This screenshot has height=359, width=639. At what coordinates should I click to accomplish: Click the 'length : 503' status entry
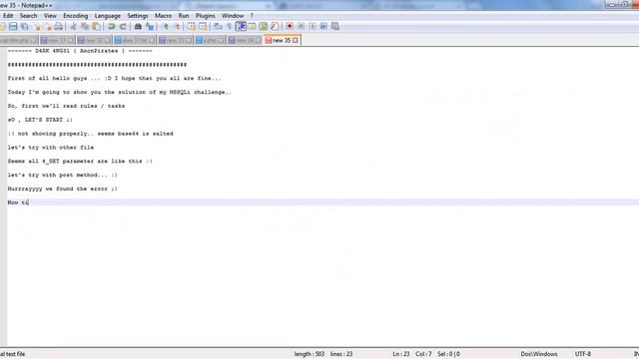coord(310,354)
